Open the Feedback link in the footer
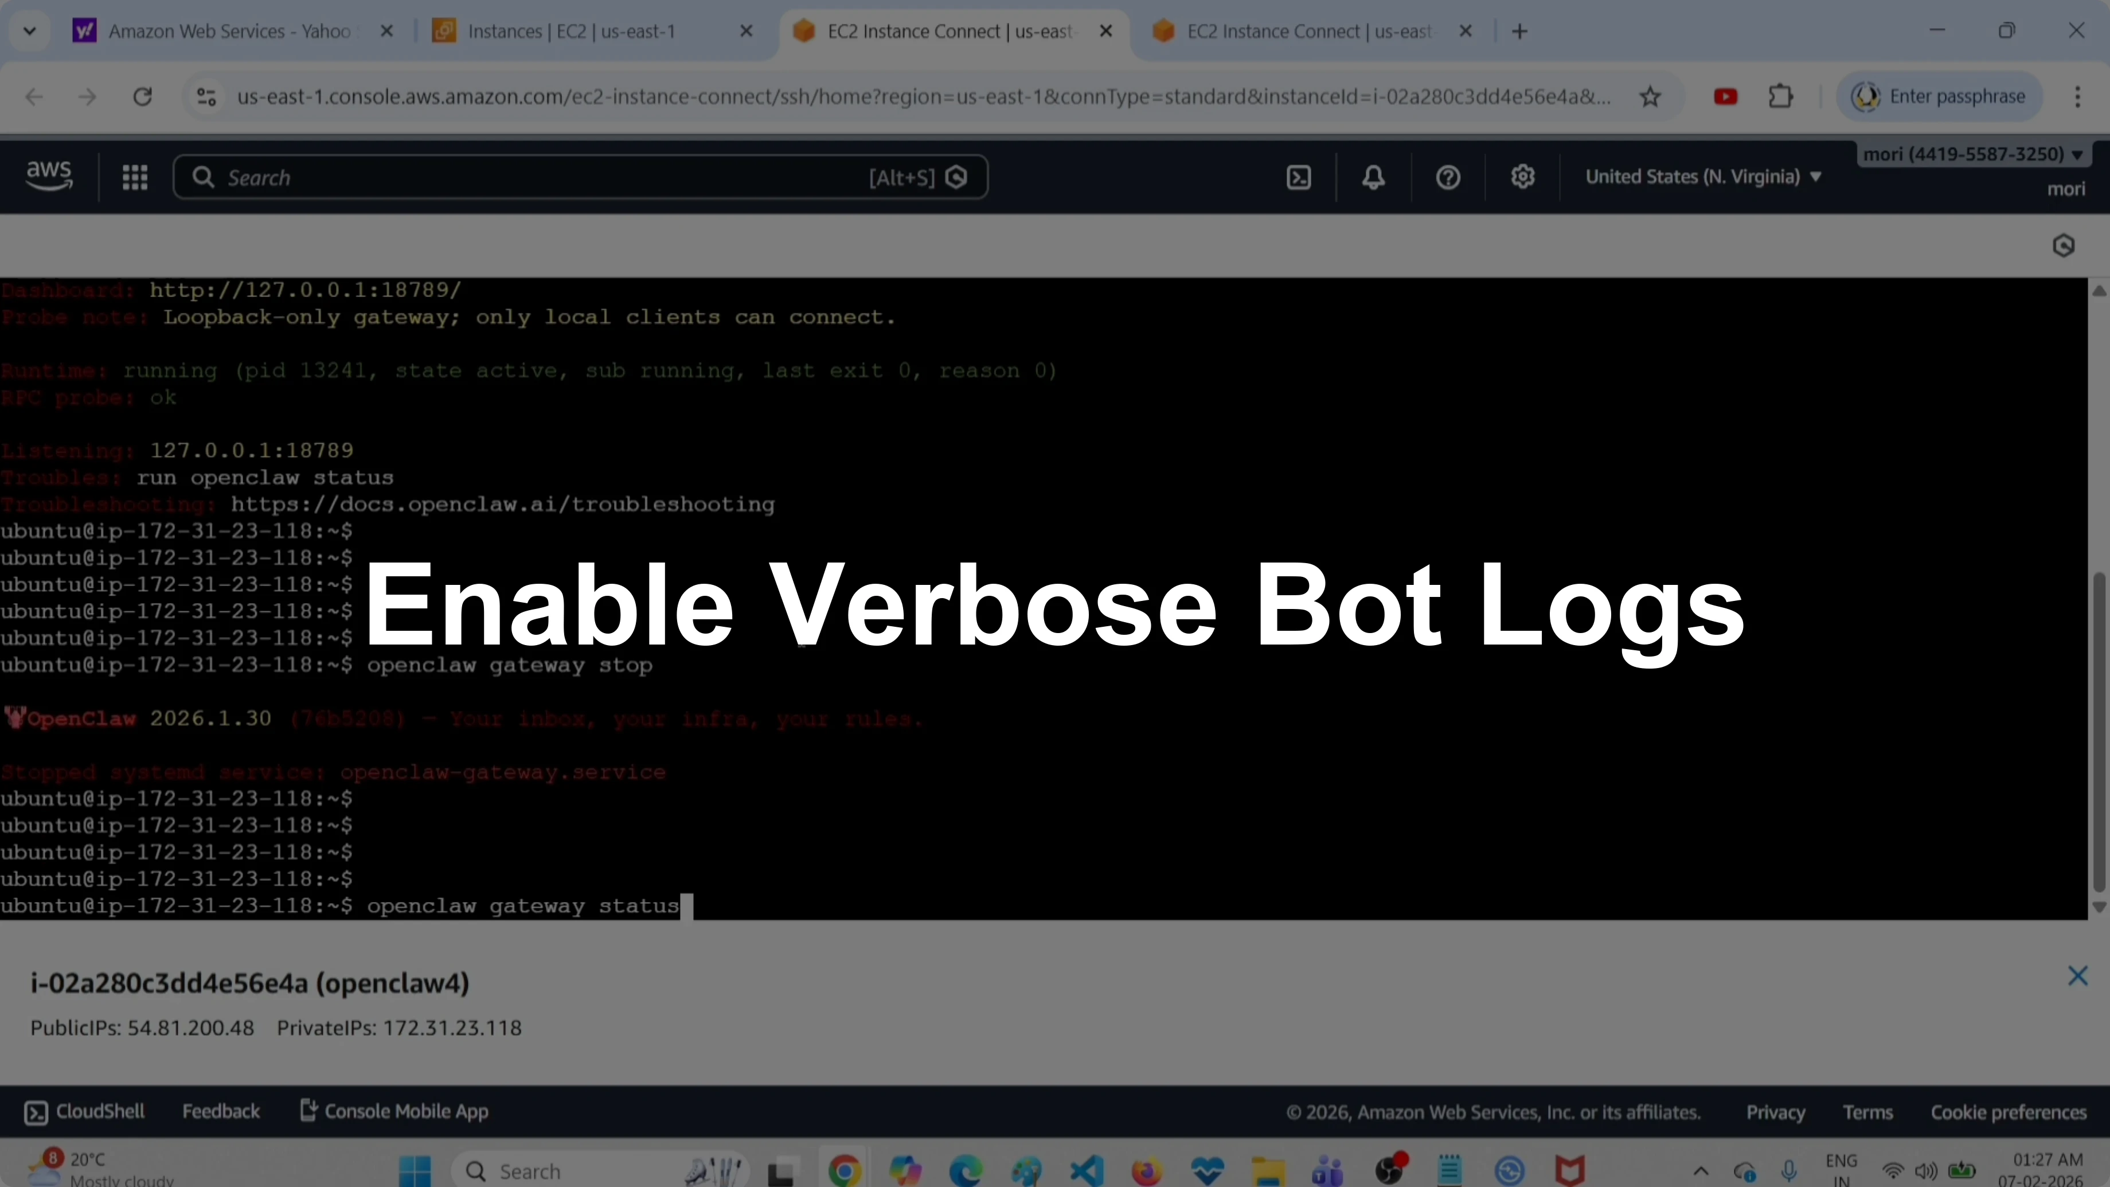Viewport: 2110px width, 1187px height. (x=221, y=1112)
